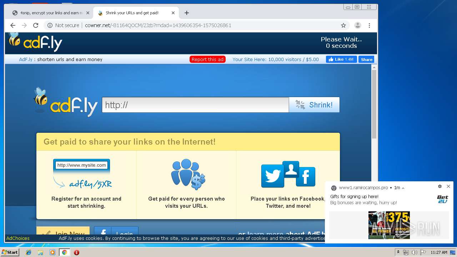The height and width of the screenshot is (257, 457).
Task: Click the Join Now button
Action: pos(63,231)
